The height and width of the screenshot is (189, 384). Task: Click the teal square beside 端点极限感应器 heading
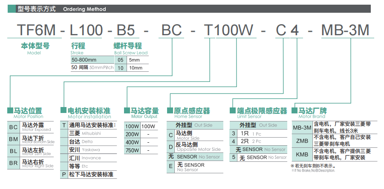pos(233,111)
